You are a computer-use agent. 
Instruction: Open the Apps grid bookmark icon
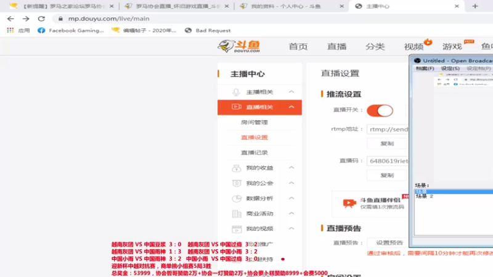tap(10, 30)
